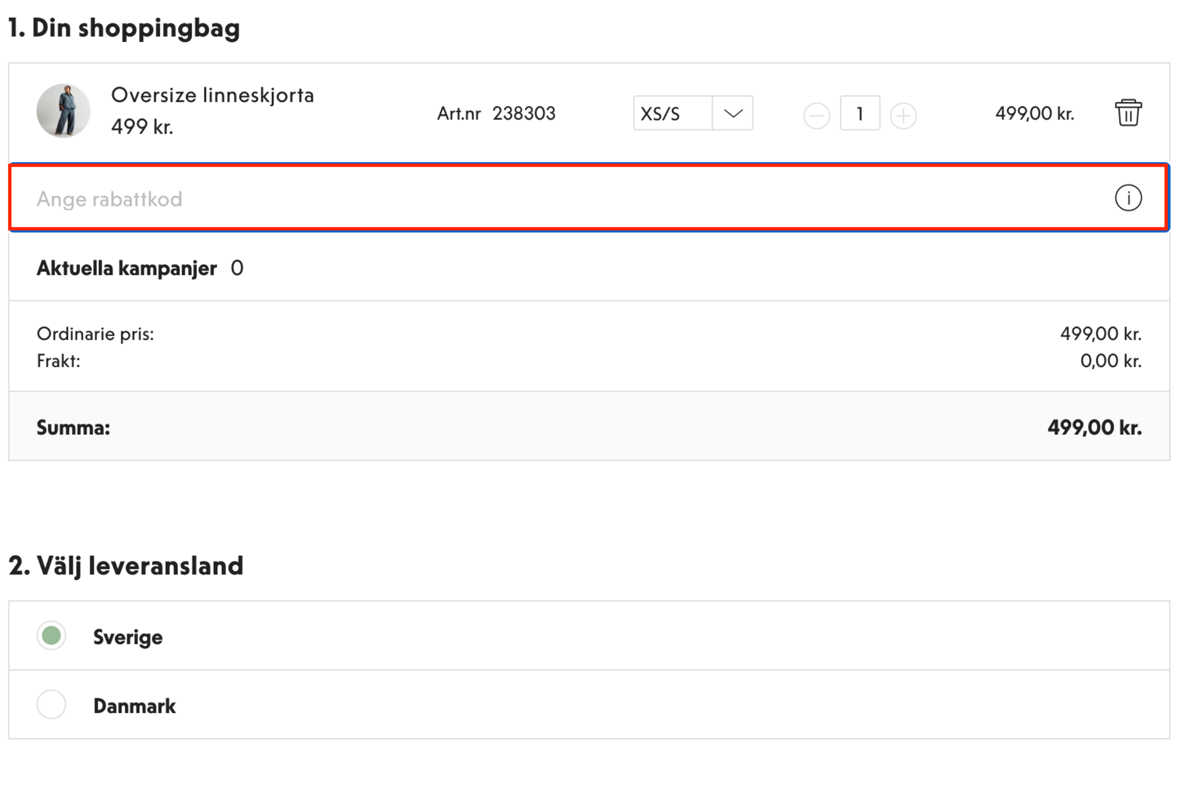The width and height of the screenshot is (1180, 787).
Task: Click the 499,00 kr. item line price
Action: [1034, 114]
